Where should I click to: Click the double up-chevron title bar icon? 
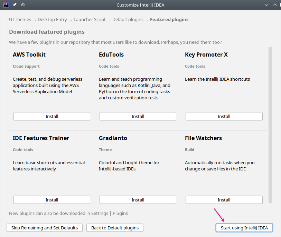coord(23,5)
